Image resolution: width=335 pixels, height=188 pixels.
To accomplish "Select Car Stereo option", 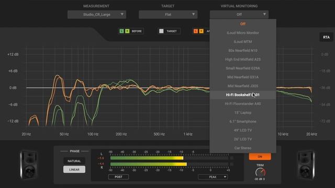I will pyautogui.click(x=243, y=148).
